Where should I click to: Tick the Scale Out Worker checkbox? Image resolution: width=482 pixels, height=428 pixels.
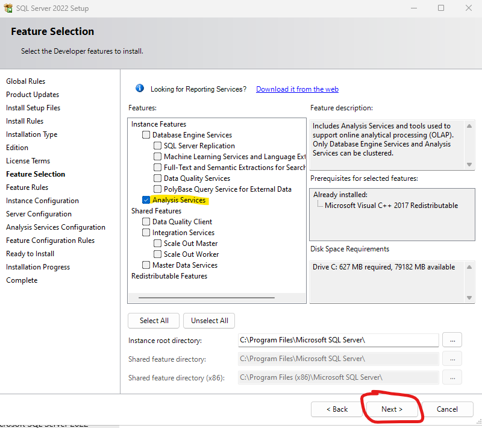pos(157,254)
